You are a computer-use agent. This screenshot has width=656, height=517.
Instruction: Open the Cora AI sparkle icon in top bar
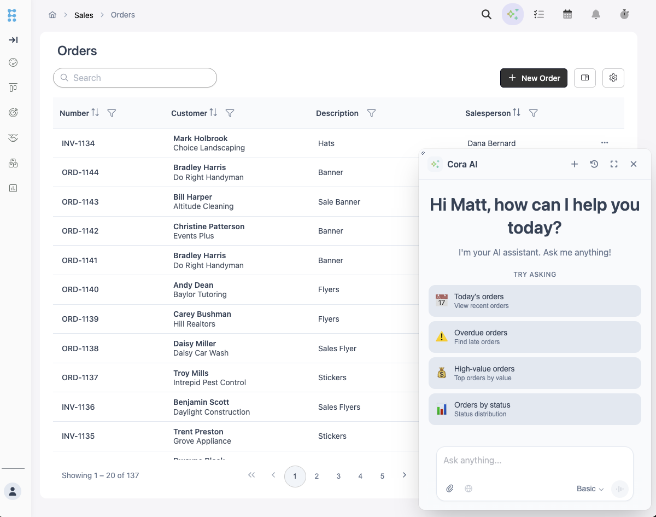512,15
